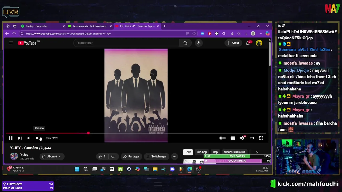Open the YouTube account avatar menu
Screen dimensions: 342x192
[259, 43]
